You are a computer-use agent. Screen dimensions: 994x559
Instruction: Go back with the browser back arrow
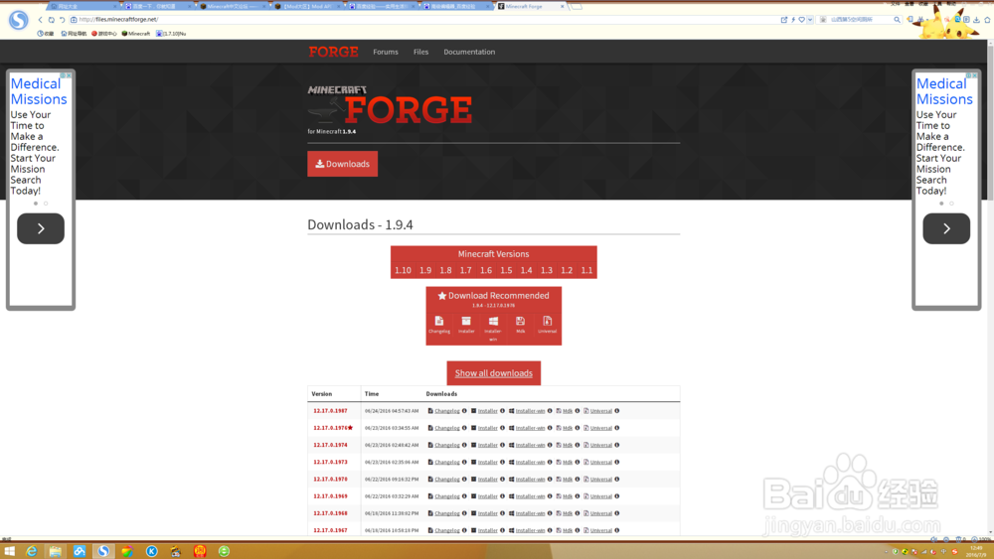[40, 20]
